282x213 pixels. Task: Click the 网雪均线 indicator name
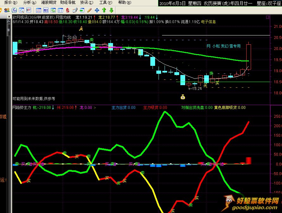point(63,17)
